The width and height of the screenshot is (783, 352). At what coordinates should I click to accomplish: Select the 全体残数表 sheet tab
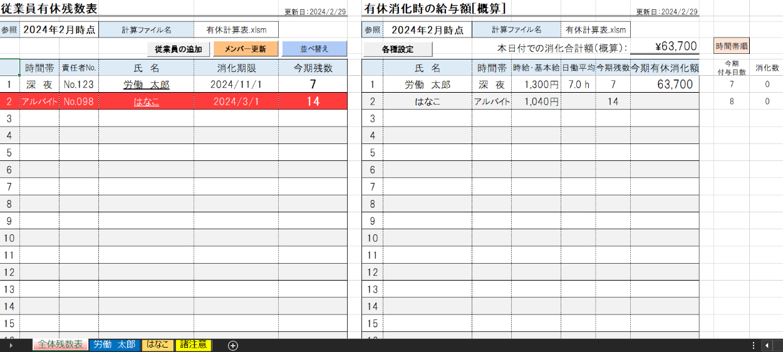[60, 344]
